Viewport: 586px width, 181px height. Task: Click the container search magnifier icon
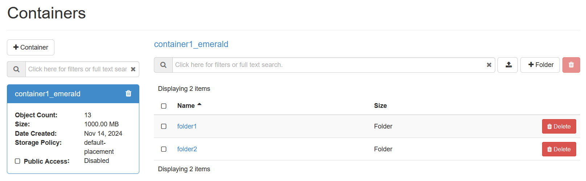[x=16, y=69]
